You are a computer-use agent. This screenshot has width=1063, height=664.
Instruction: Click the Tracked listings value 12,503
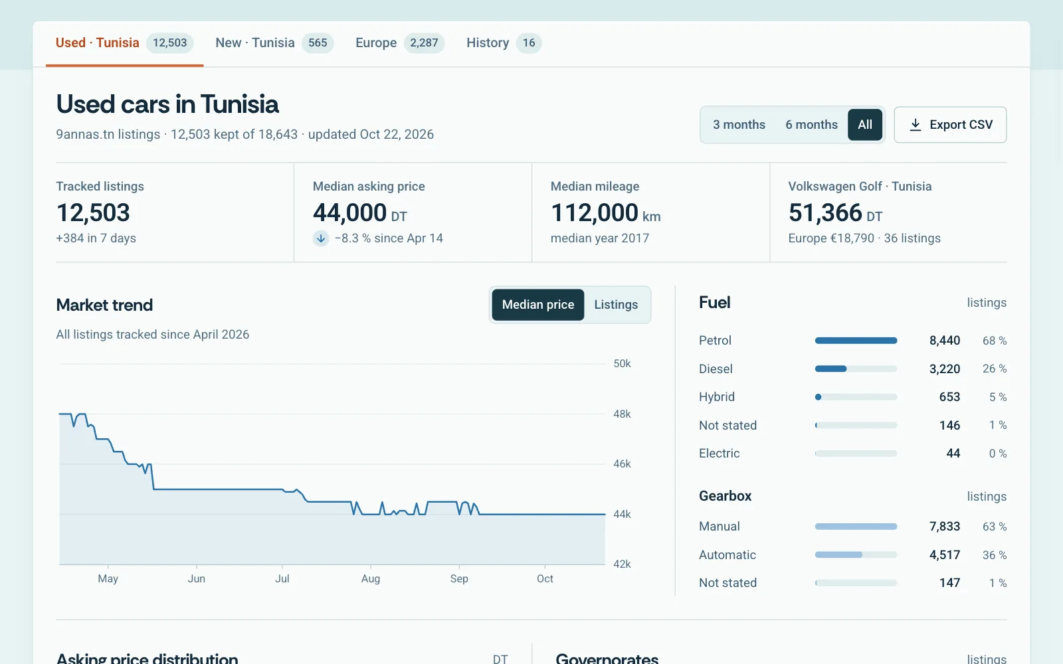[x=93, y=213]
